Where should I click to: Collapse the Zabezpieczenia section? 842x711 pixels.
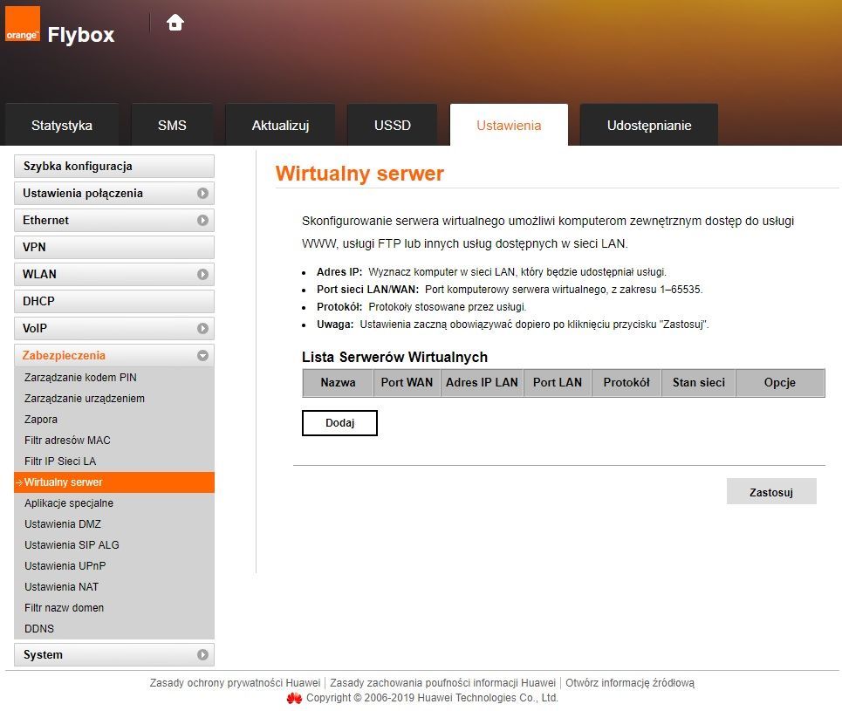[202, 356]
